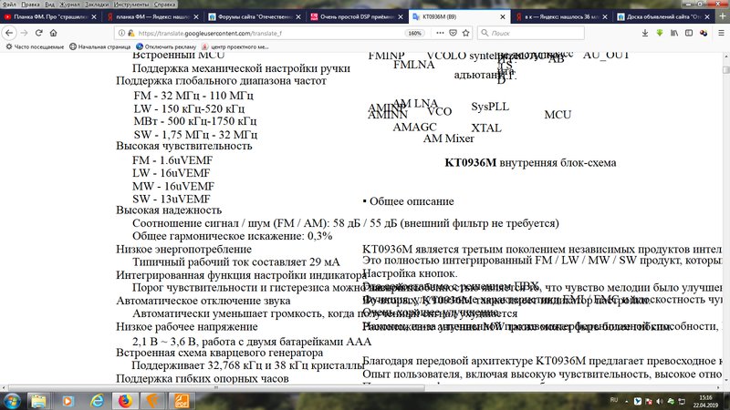Screen dimensions: 730x410
Task: Click the vertical scrollbar down arrow
Action: (725, 381)
